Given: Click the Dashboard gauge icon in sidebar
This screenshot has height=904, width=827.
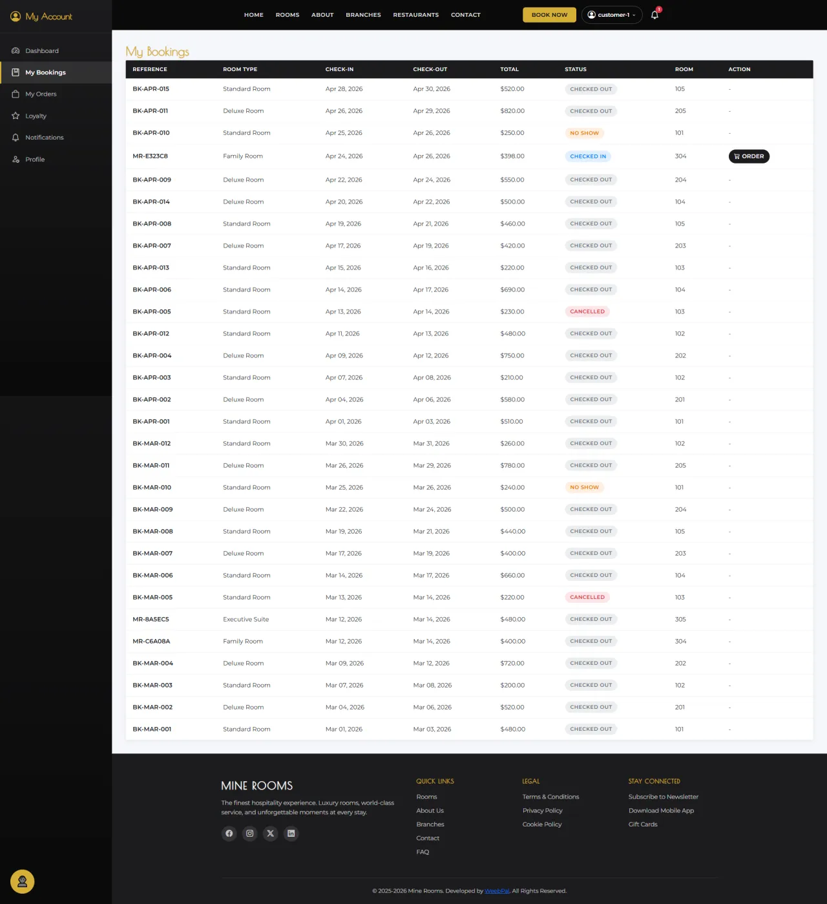Looking at the screenshot, I should coord(16,50).
